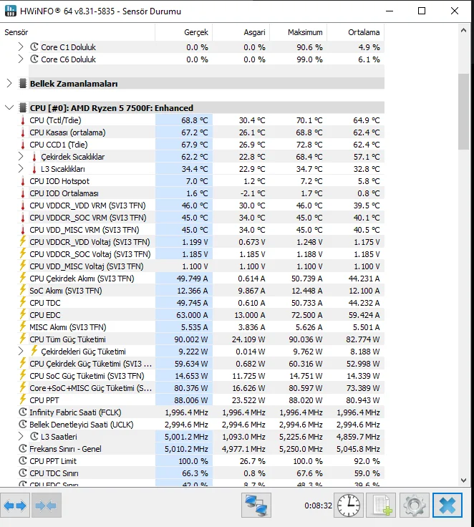Click thermometer icon beside CPU CCD1 (Tdie)
This screenshot has width=474, height=527.
(23, 145)
